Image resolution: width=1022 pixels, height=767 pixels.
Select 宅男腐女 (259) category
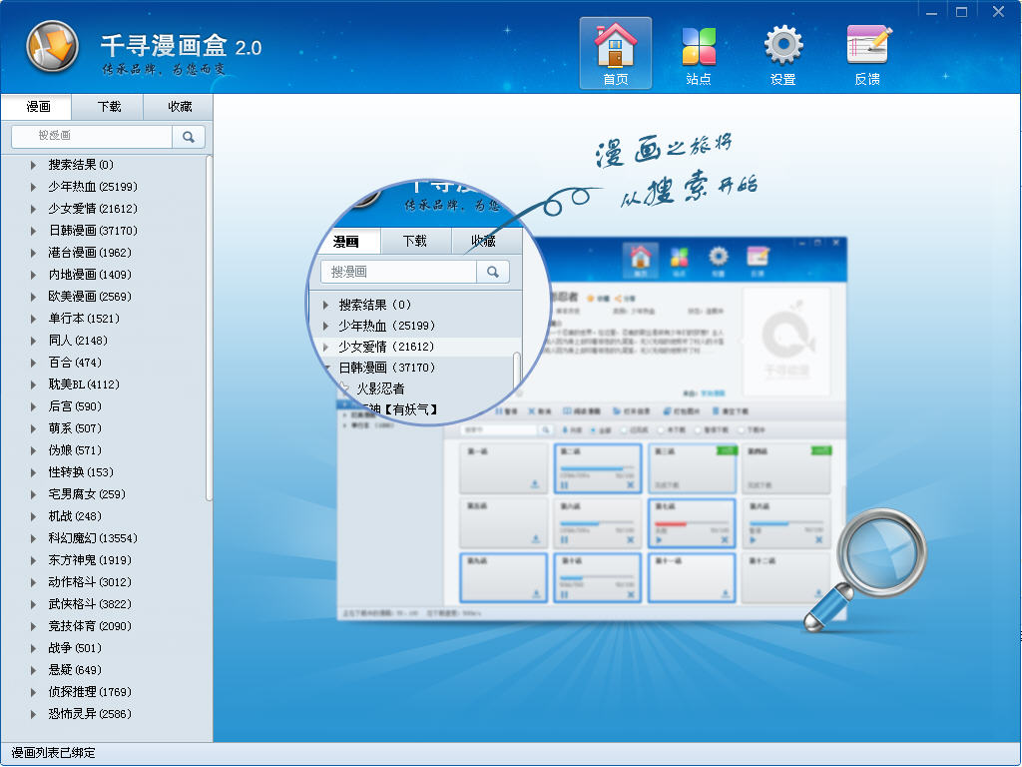[x=87, y=494]
